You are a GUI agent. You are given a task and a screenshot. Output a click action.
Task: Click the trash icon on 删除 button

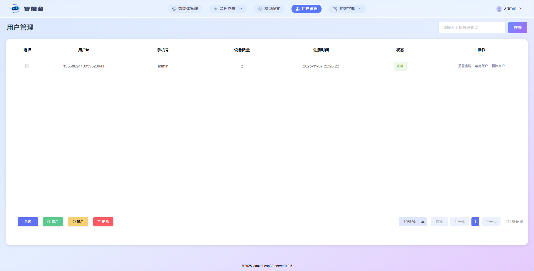[99, 222]
